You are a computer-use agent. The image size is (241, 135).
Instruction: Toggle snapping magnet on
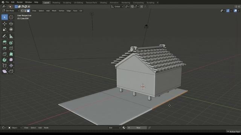(x=132, y=7)
